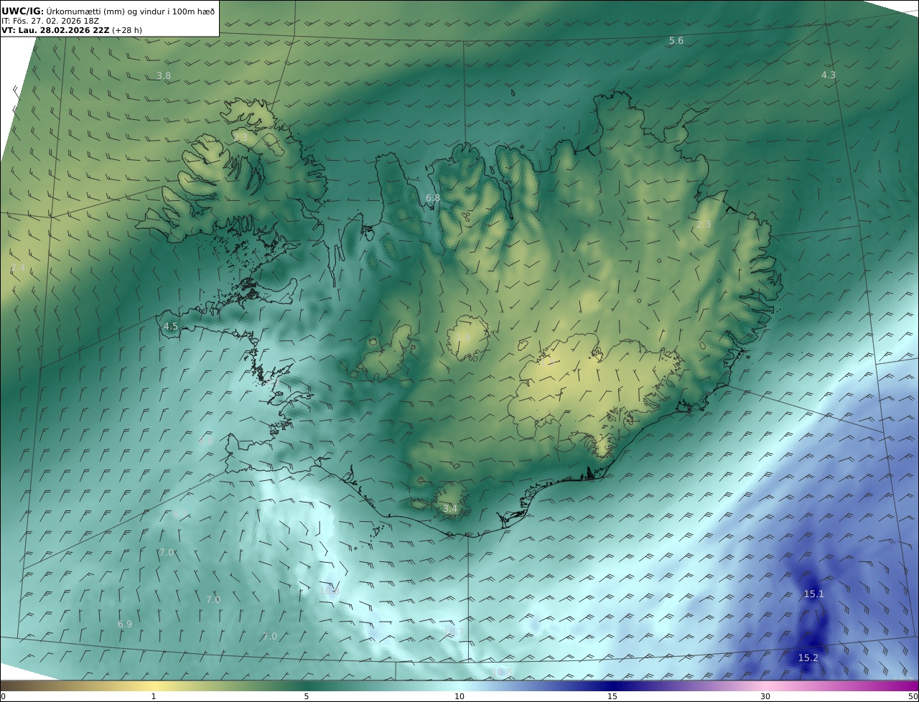Click the 6.8 value label on the map
Viewport: 919px width, 702px height.
(433, 198)
